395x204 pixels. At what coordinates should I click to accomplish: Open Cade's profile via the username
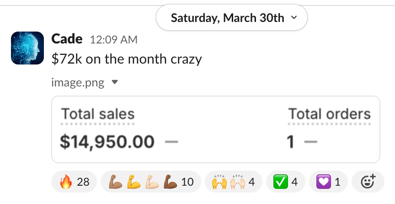67,39
